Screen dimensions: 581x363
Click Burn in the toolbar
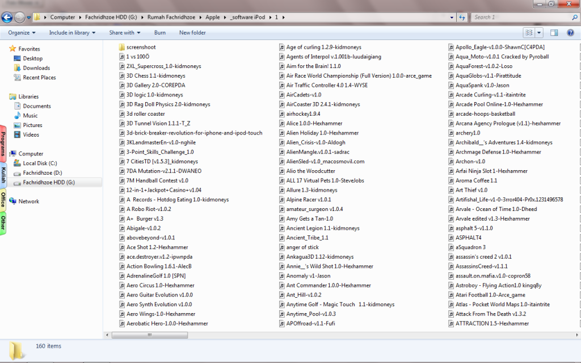point(159,32)
